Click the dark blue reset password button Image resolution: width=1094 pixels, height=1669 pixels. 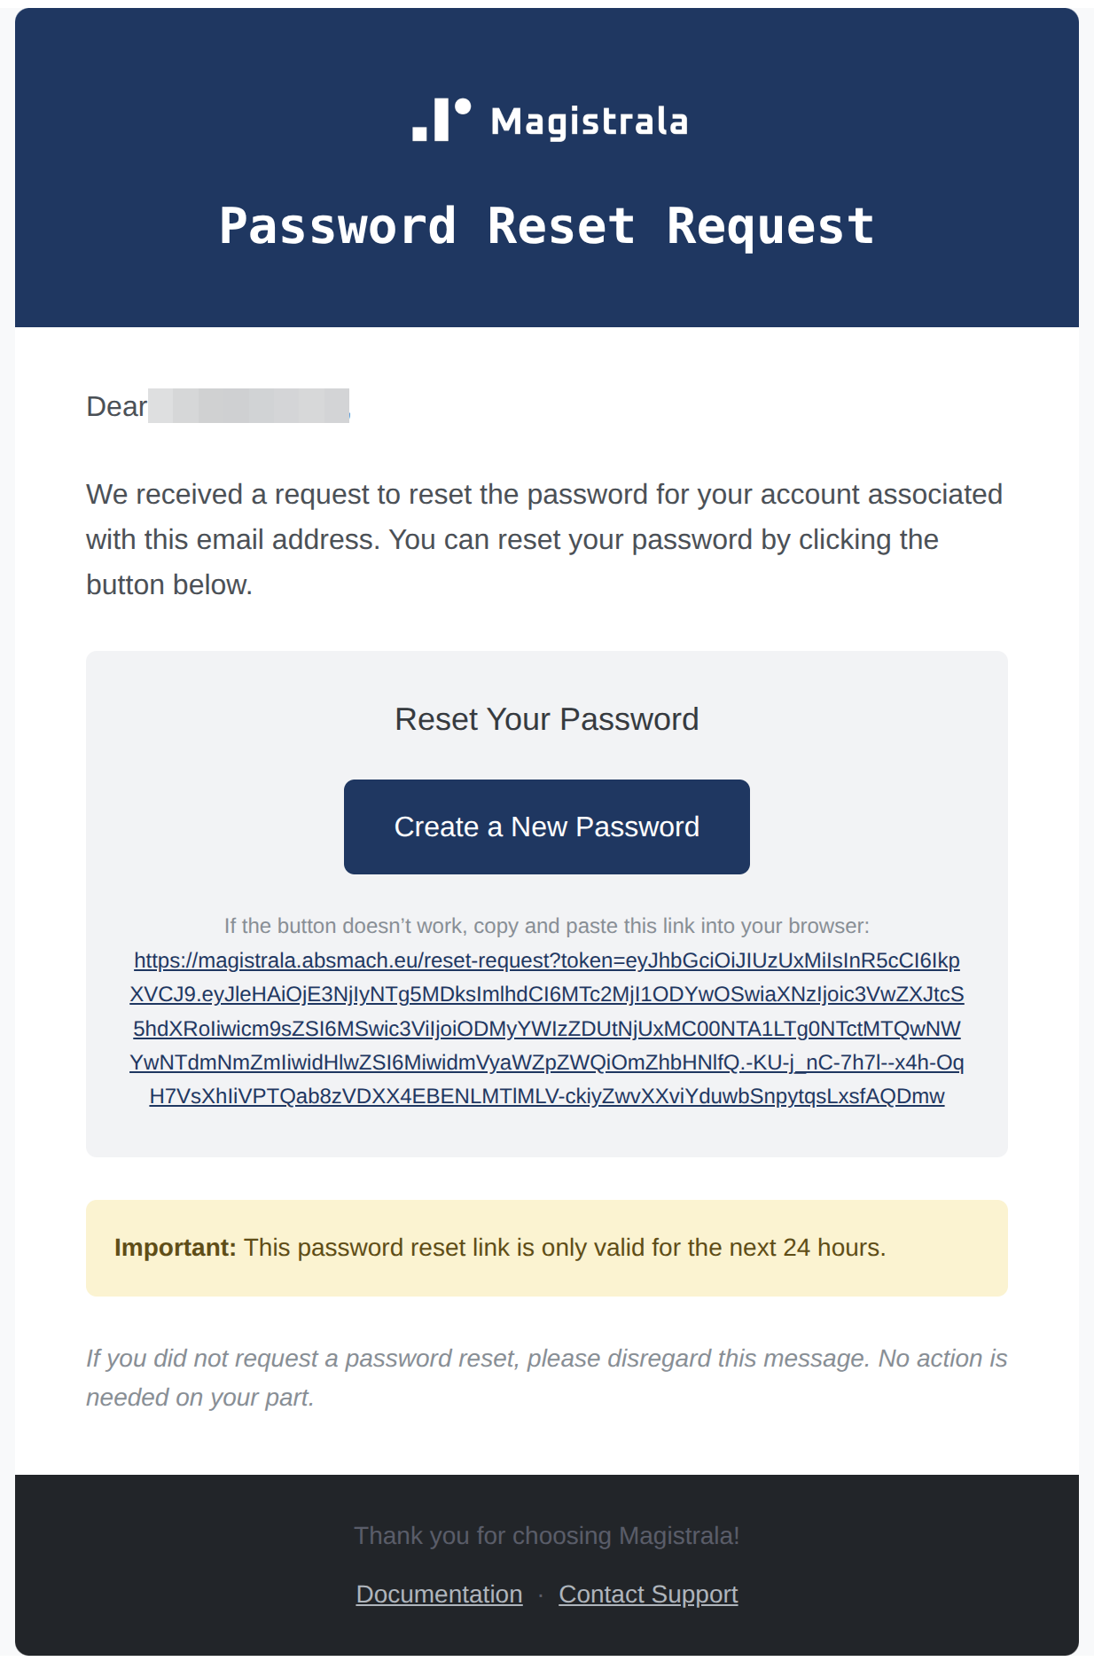click(x=547, y=826)
